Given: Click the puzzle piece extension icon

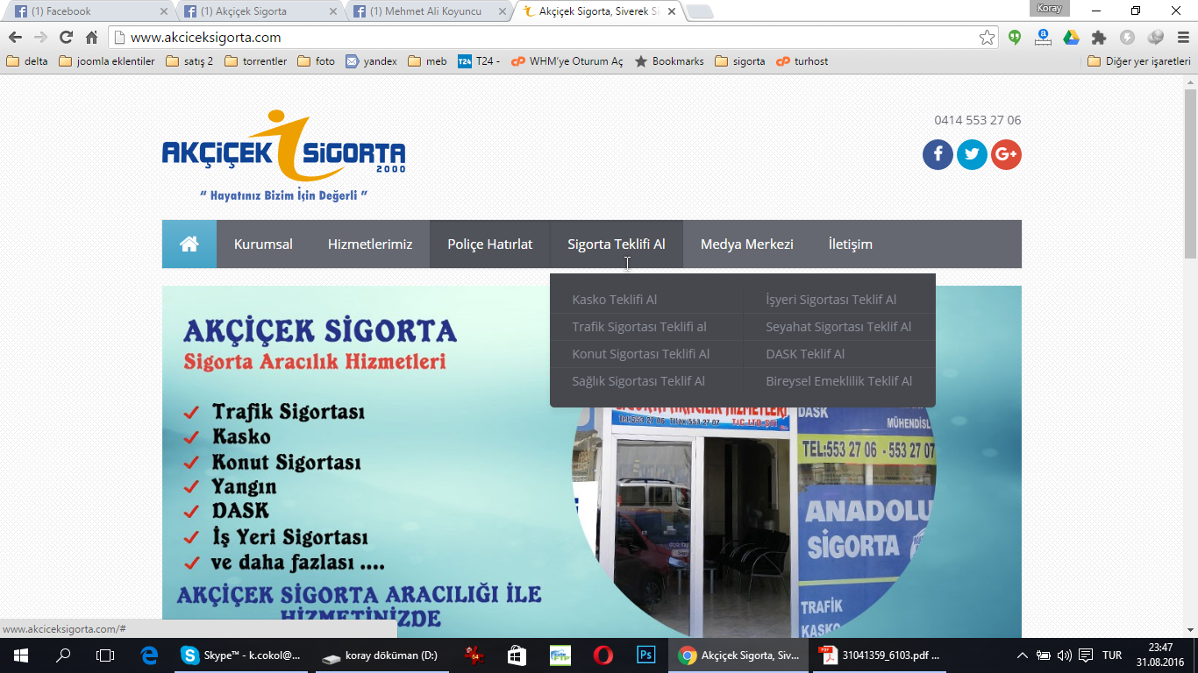Looking at the screenshot, I should pyautogui.click(x=1099, y=37).
